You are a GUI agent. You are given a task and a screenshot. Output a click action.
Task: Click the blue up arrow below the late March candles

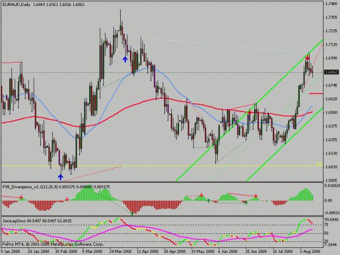tap(125, 59)
